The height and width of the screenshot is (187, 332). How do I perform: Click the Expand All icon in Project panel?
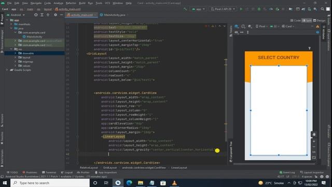click(x=42, y=15)
